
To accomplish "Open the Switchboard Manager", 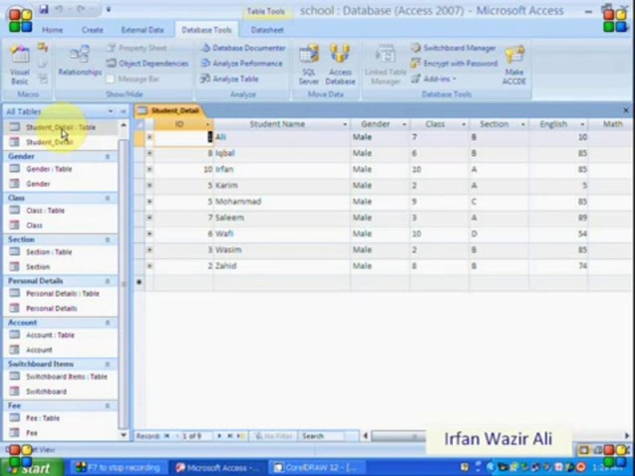I will click(454, 48).
